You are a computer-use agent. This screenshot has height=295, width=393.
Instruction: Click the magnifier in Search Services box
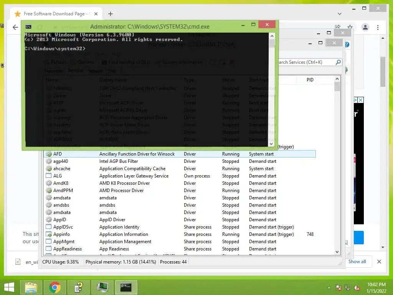pyautogui.click(x=338, y=62)
